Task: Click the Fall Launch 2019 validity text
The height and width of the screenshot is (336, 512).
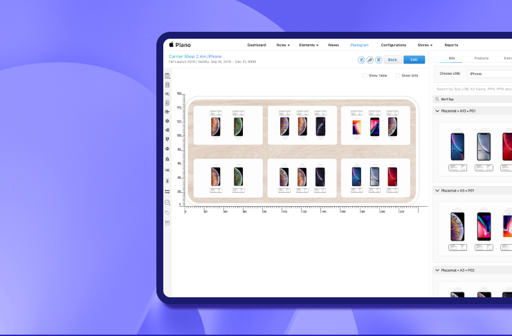Action: tap(212, 62)
